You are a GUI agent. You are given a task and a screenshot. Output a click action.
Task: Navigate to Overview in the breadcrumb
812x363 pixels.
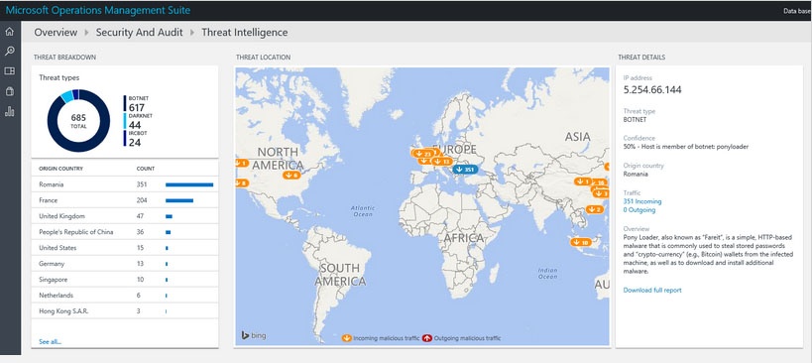click(x=56, y=32)
